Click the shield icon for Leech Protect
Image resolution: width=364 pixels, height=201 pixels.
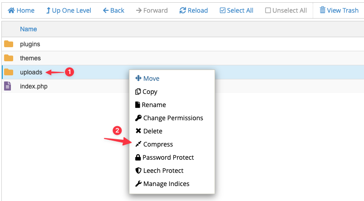(138, 171)
